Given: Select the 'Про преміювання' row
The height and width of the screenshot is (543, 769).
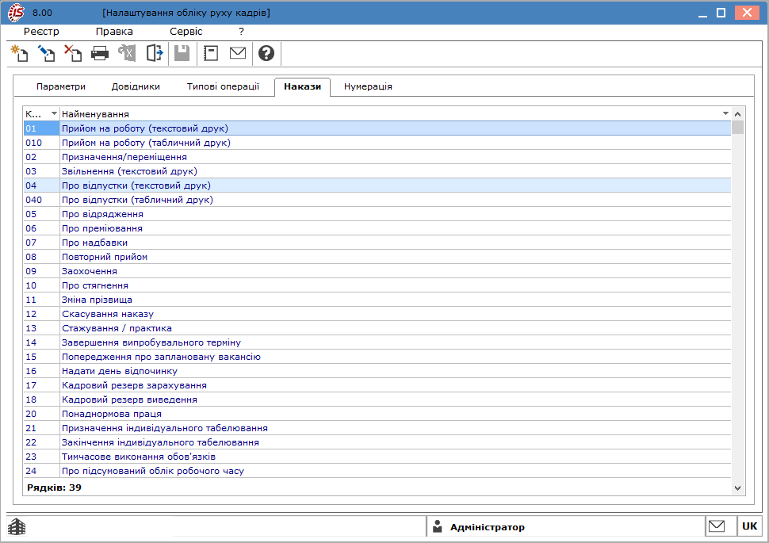Looking at the screenshot, I should [377, 228].
